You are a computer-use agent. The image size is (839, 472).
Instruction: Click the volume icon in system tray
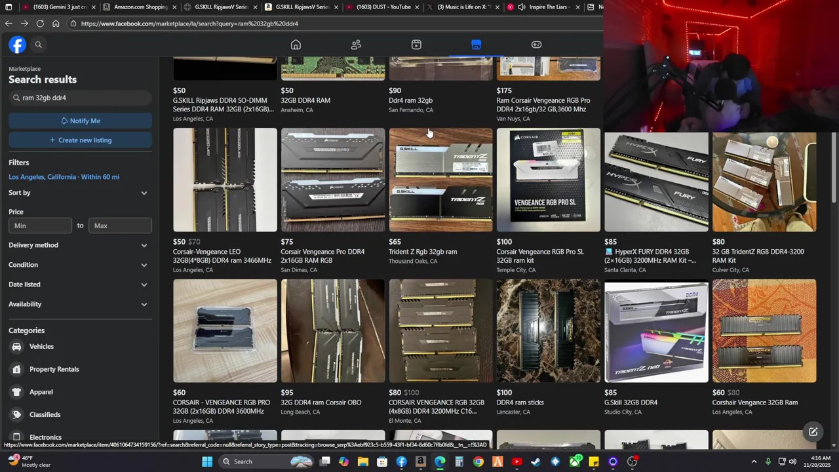pyautogui.click(x=792, y=462)
